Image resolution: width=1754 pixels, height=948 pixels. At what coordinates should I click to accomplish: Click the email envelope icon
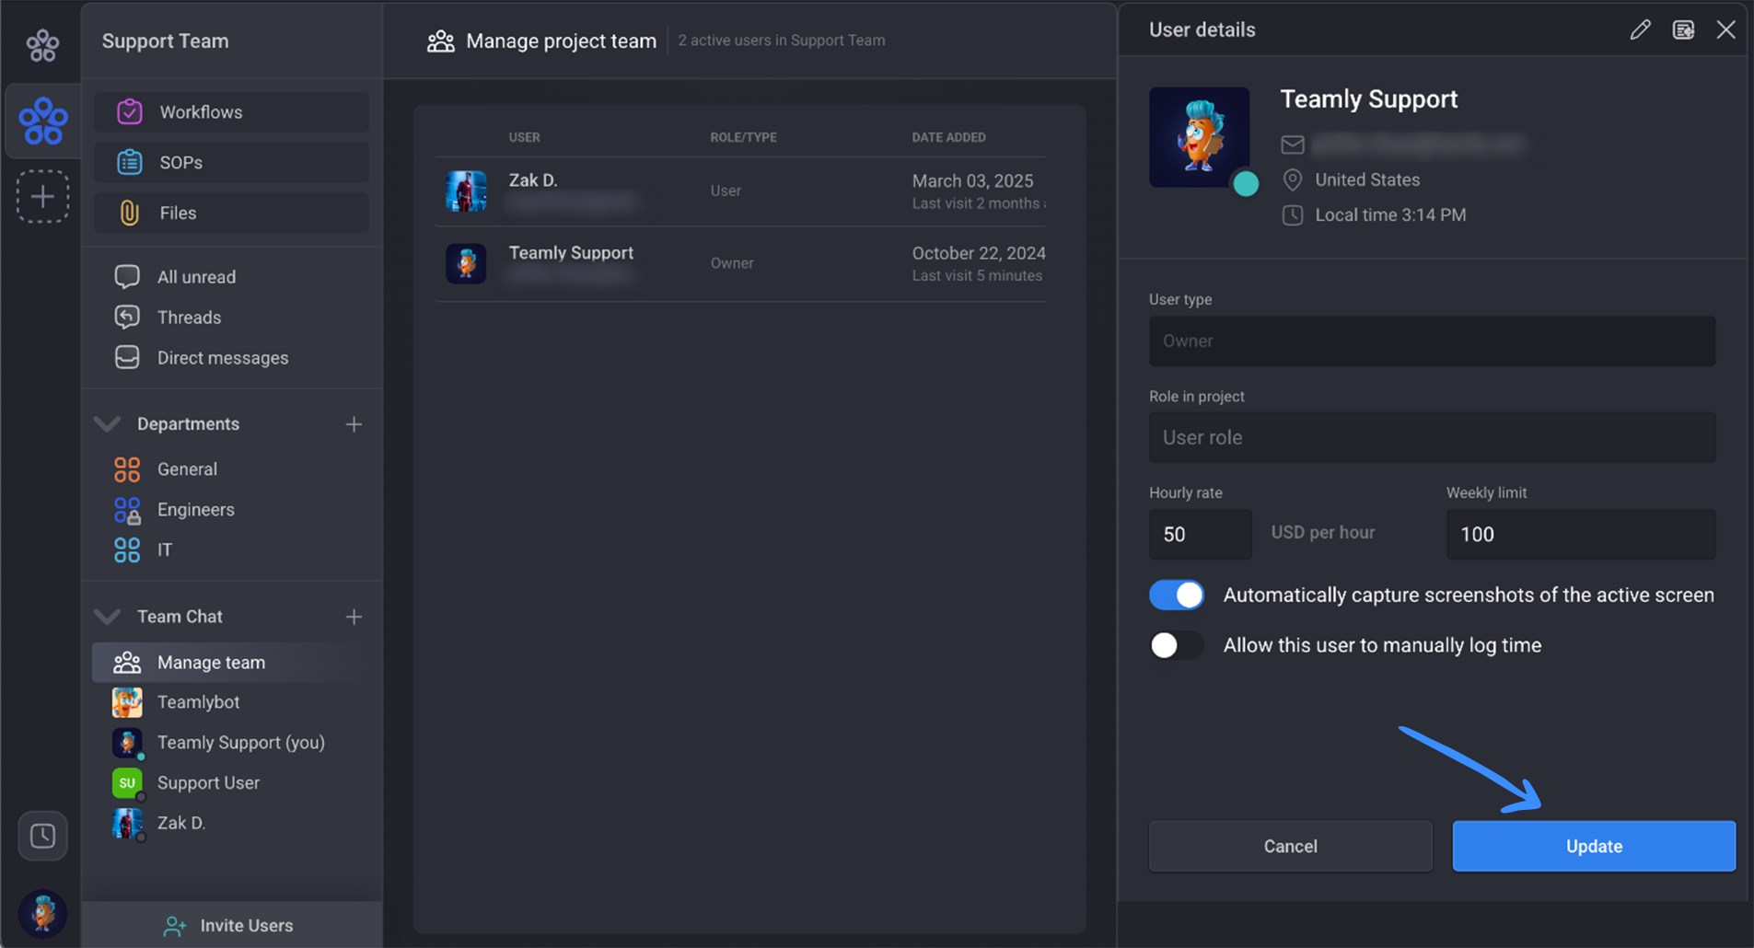1293,145
